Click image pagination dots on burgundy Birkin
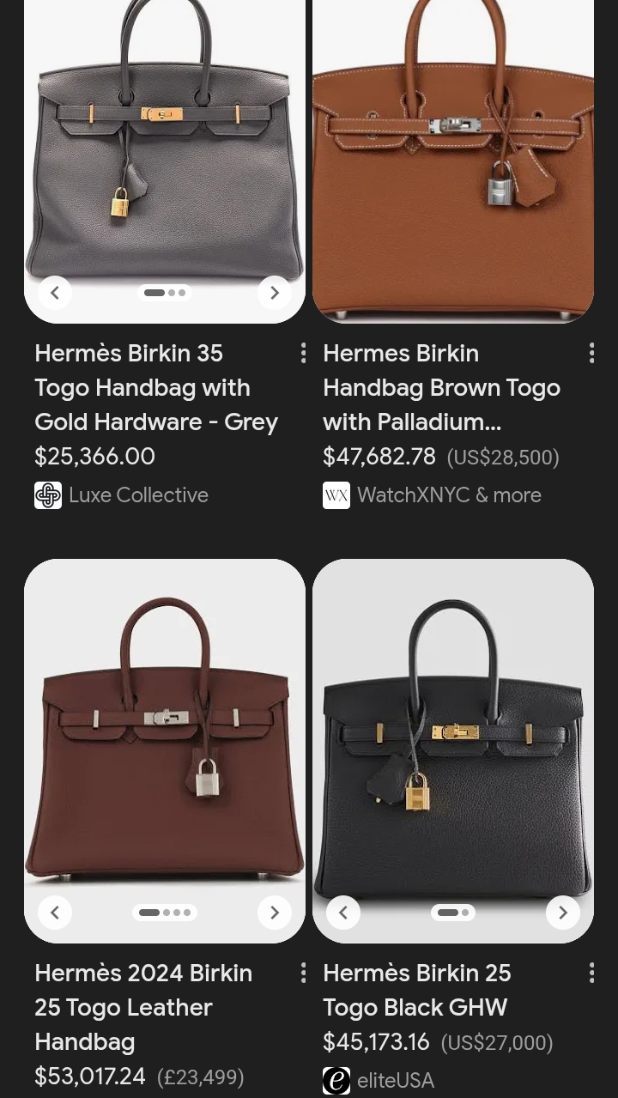 point(165,913)
